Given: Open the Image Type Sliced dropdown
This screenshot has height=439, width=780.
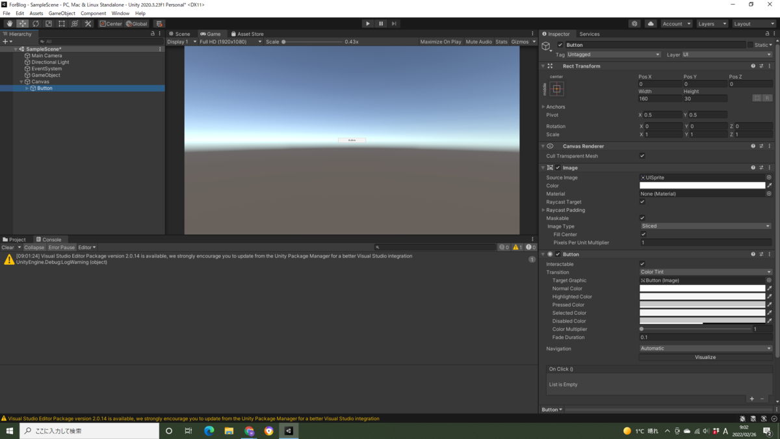Looking at the screenshot, I should (706, 226).
